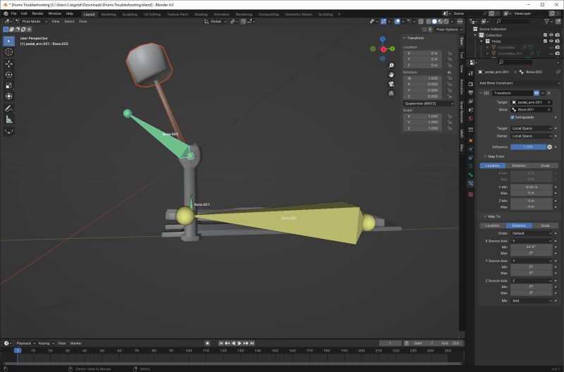Select the Annotate pencil tool

pyautogui.click(x=9, y=108)
